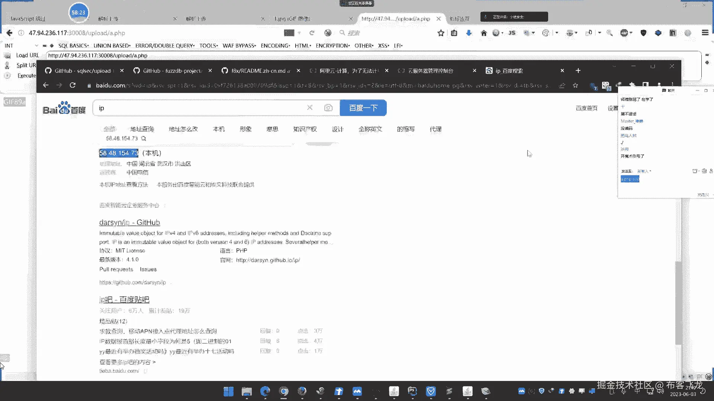Click Load URL in HackBar
The width and height of the screenshot is (714, 401).
pos(27,55)
